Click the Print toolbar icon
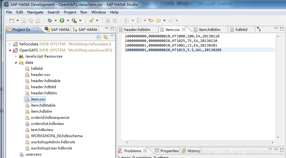 [38, 21]
